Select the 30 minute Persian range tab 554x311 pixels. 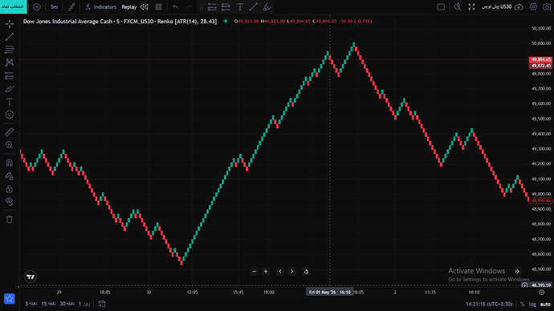tap(67, 304)
